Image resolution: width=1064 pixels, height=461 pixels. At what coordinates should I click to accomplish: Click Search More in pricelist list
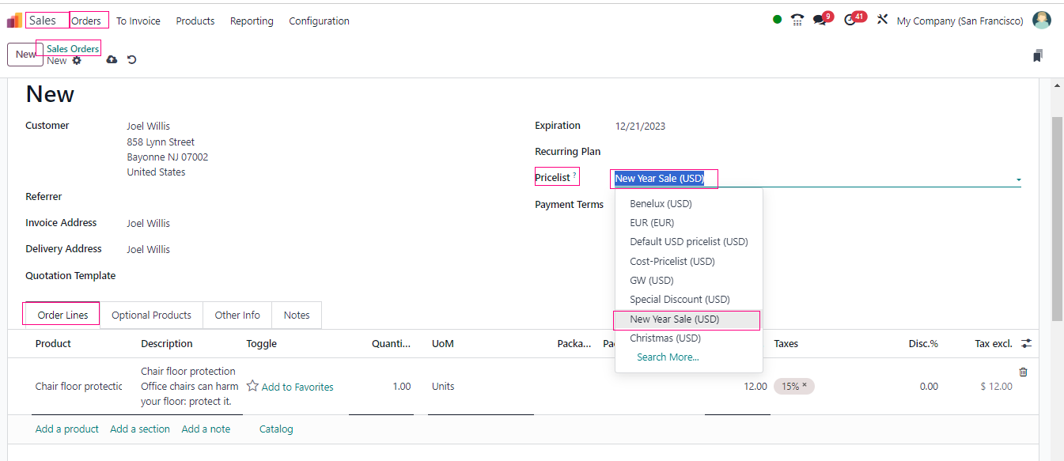click(x=668, y=357)
